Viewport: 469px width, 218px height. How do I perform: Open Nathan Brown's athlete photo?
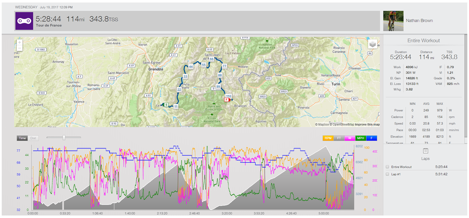(x=392, y=21)
